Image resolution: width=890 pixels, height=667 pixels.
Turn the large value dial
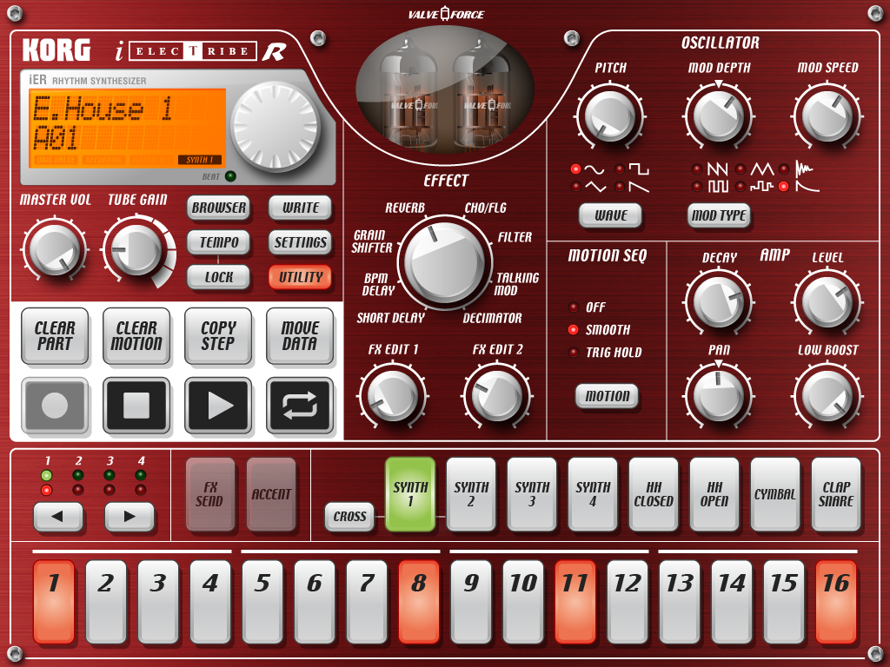pos(276,126)
